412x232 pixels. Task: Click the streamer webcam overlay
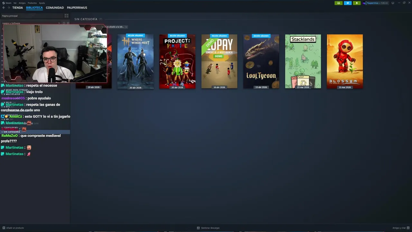tap(55, 53)
